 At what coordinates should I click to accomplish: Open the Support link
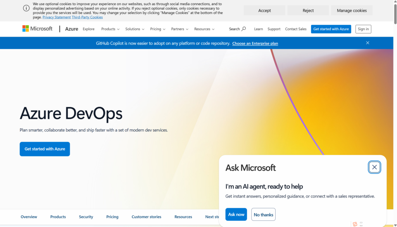pyautogui.click(x=274, y=29)
